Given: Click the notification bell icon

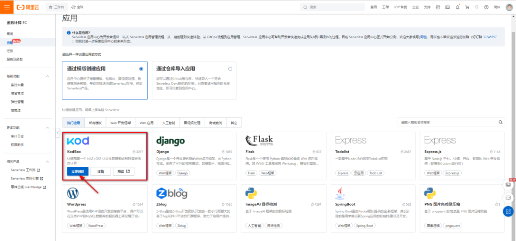Looking at the screenshot, I should click(x=457, y=7).
